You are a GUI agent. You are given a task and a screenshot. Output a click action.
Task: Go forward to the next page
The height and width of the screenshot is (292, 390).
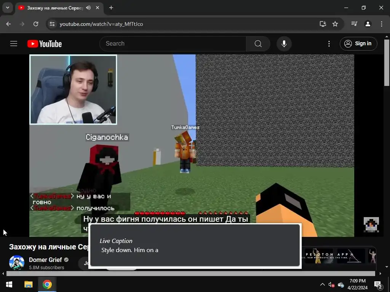click(x=22, y=24)
